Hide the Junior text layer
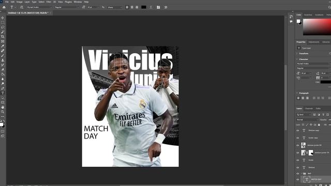This screenshot has width=331, height=186. coord(298,160)
